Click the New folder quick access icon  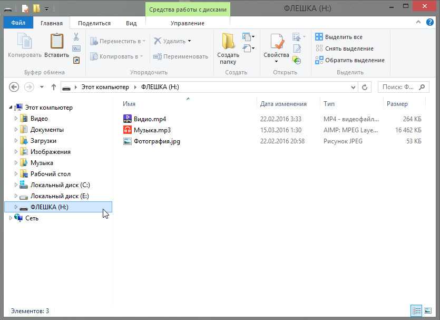[x=36, y=9]
